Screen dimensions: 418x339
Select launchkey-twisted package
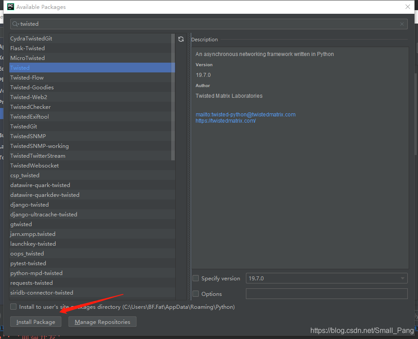pos(92,243)
